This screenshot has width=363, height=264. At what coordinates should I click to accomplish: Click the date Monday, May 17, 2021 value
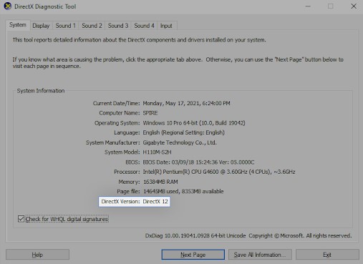pos(186,103)
